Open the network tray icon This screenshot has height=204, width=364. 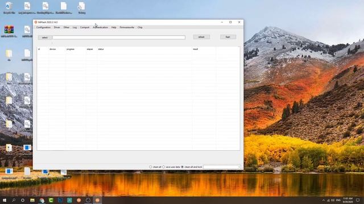point(328,200)
